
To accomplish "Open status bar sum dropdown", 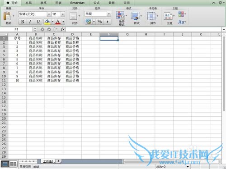I will [x=188, y=166].
